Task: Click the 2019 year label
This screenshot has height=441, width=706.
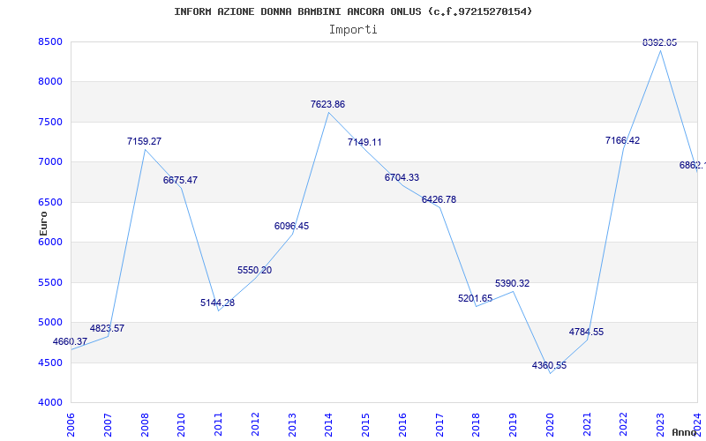Action: point(514,425)
